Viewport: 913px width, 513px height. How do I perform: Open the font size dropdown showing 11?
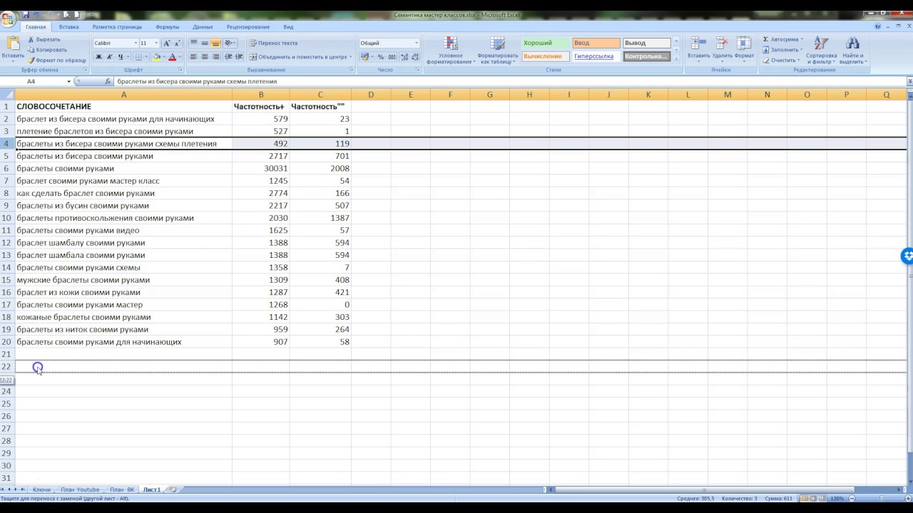155,43
